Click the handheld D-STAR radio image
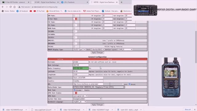The image size is (197, 111). coord(171,78)
